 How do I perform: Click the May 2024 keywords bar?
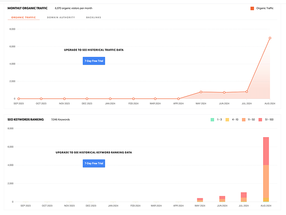[200, 200]
